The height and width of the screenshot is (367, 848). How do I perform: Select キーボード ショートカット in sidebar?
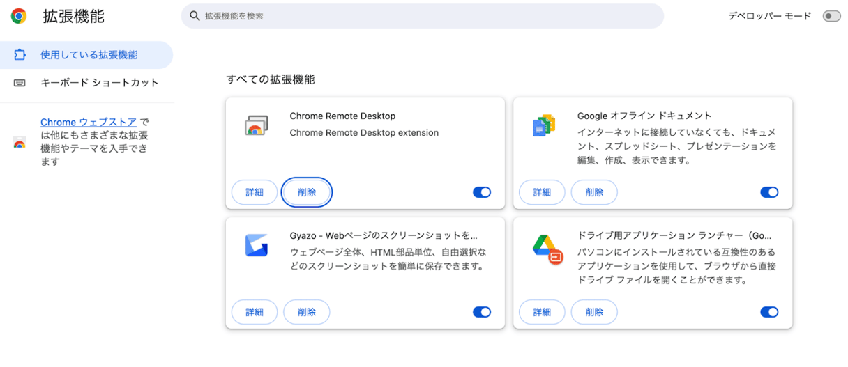point(100,83)
